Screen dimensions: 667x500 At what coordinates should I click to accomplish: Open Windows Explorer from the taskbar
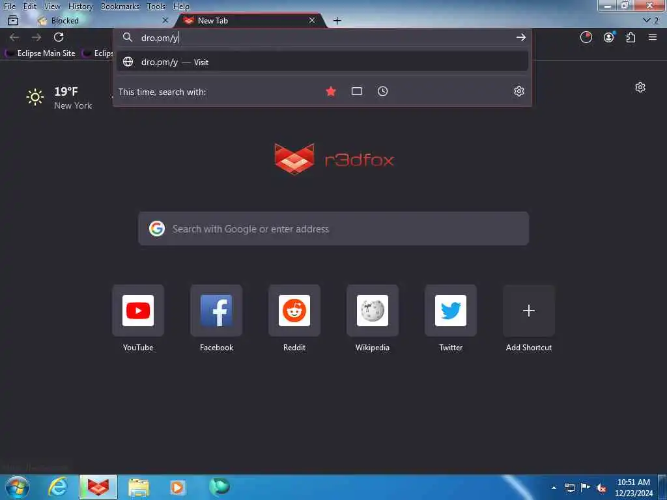tap(139, 487)
